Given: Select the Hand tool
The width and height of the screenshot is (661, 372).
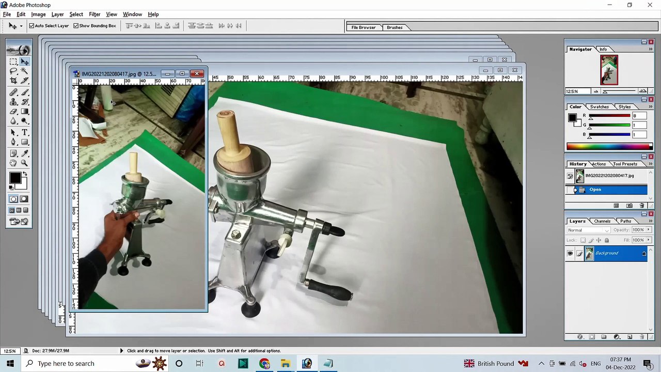Looking at the screenshot, I should [13, 163].
